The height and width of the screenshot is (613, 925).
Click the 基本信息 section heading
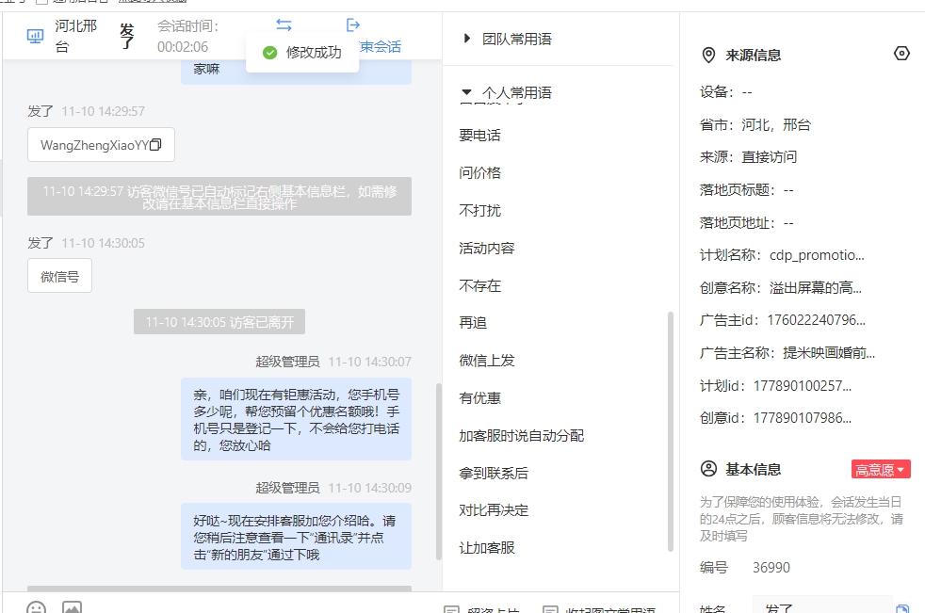tap(754, 470)
